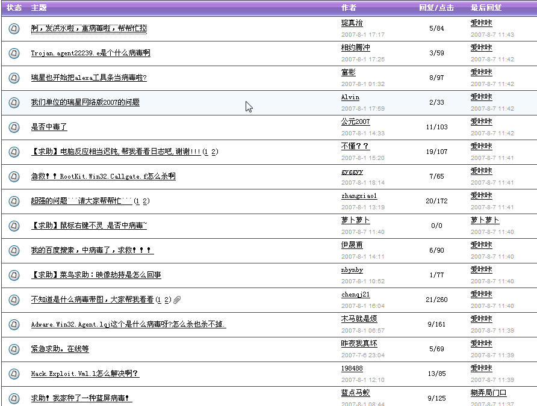Click the 状态 column header

(14, 8)
